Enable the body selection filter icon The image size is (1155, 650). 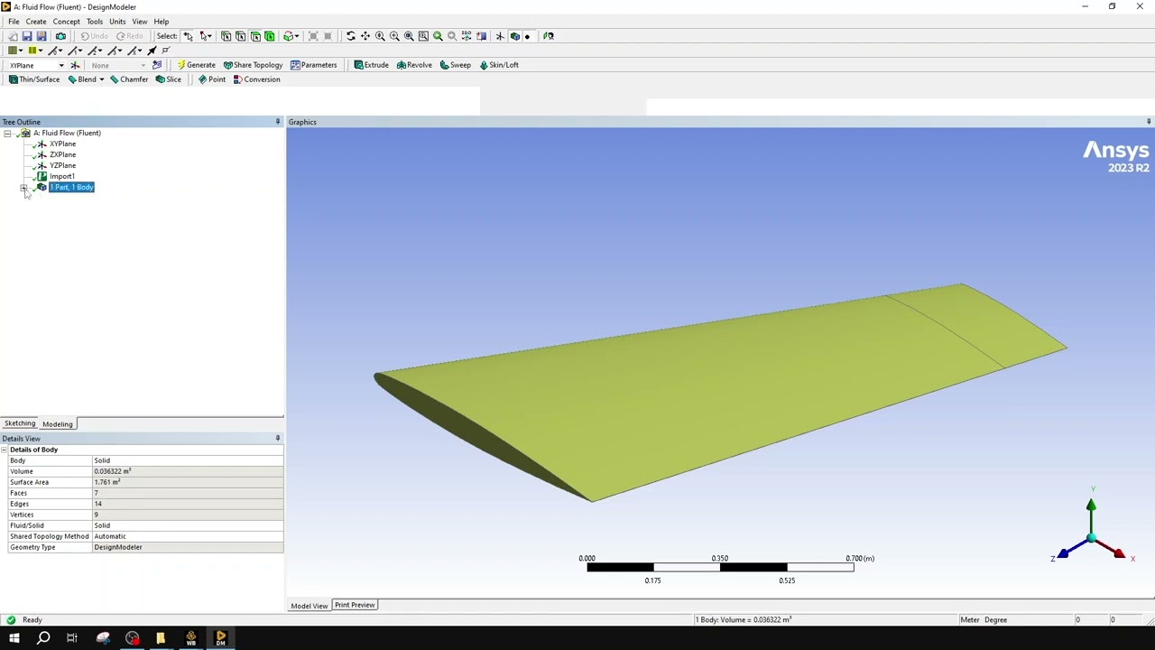tap(269, 36)
